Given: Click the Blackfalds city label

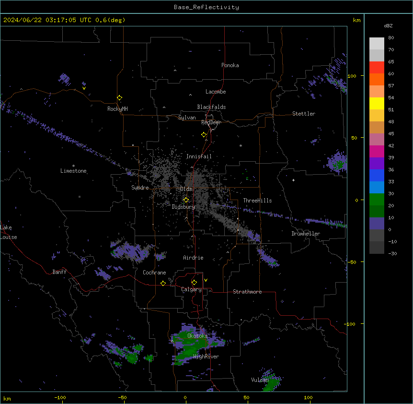Looking at the screenshot, I should (211, 107).
